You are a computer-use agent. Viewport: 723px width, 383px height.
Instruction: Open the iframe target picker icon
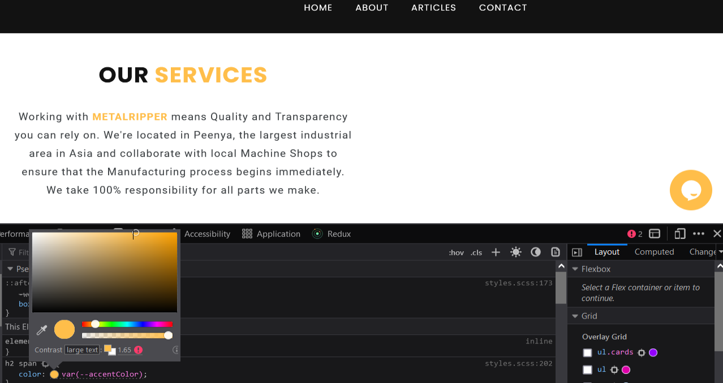tap(655, 234)
